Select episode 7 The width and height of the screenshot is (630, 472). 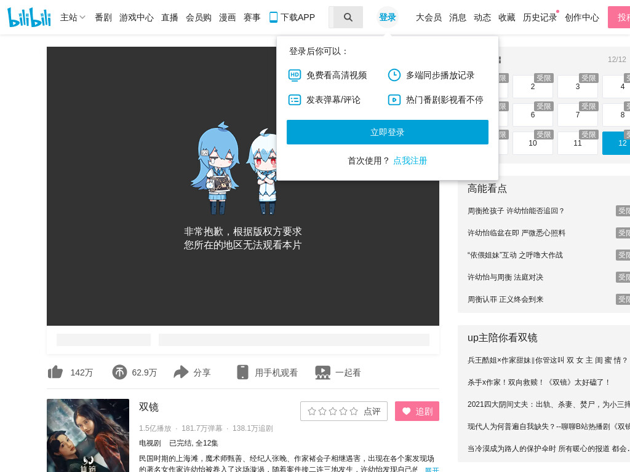pyautogui.click(x=578, y=115)
